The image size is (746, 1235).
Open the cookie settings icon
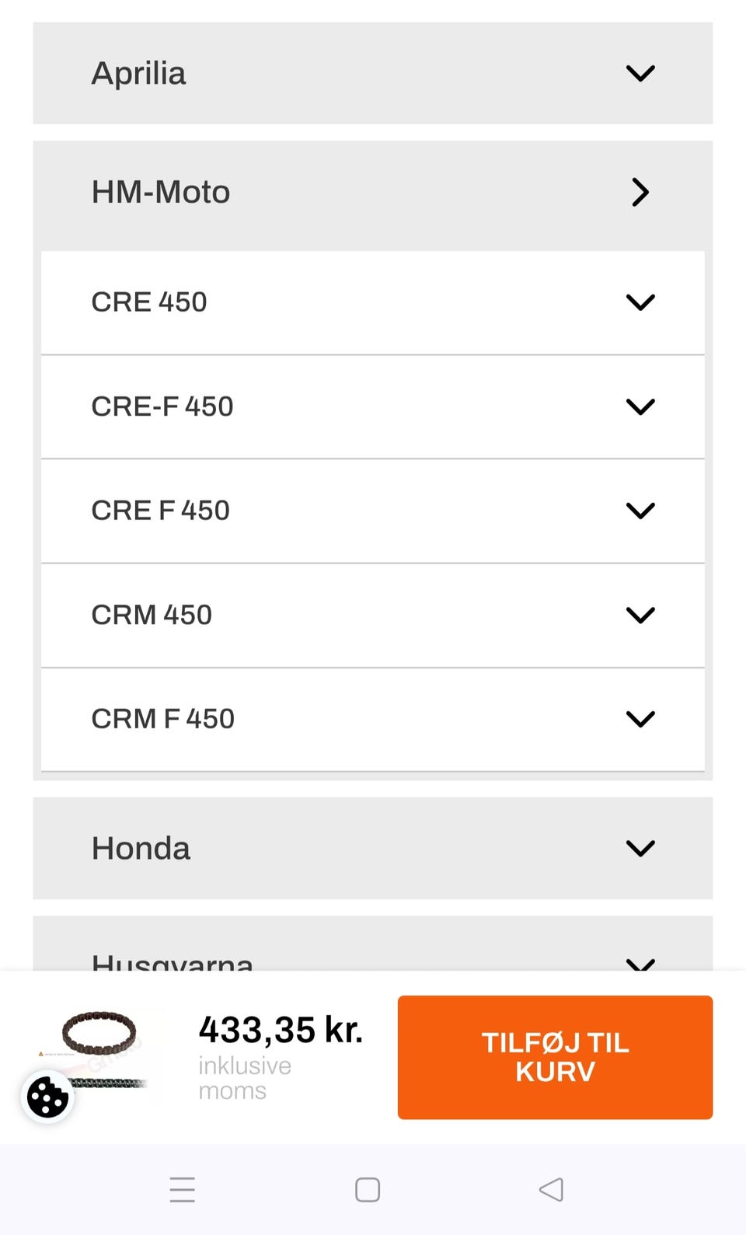tap(47, 1097)
